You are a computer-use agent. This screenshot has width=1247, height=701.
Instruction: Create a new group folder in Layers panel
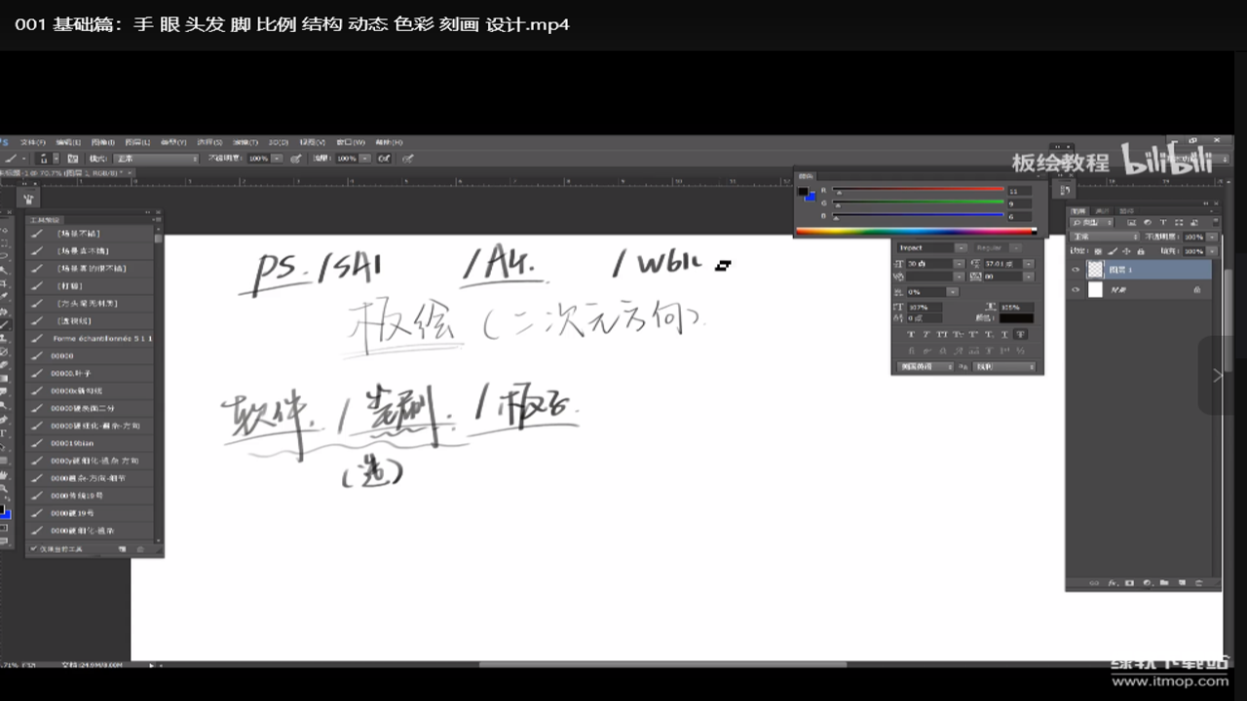click(1164, 583)
